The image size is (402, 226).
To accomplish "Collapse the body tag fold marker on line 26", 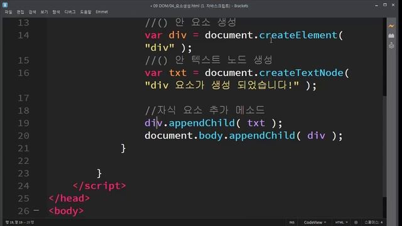I will point(36,211).
